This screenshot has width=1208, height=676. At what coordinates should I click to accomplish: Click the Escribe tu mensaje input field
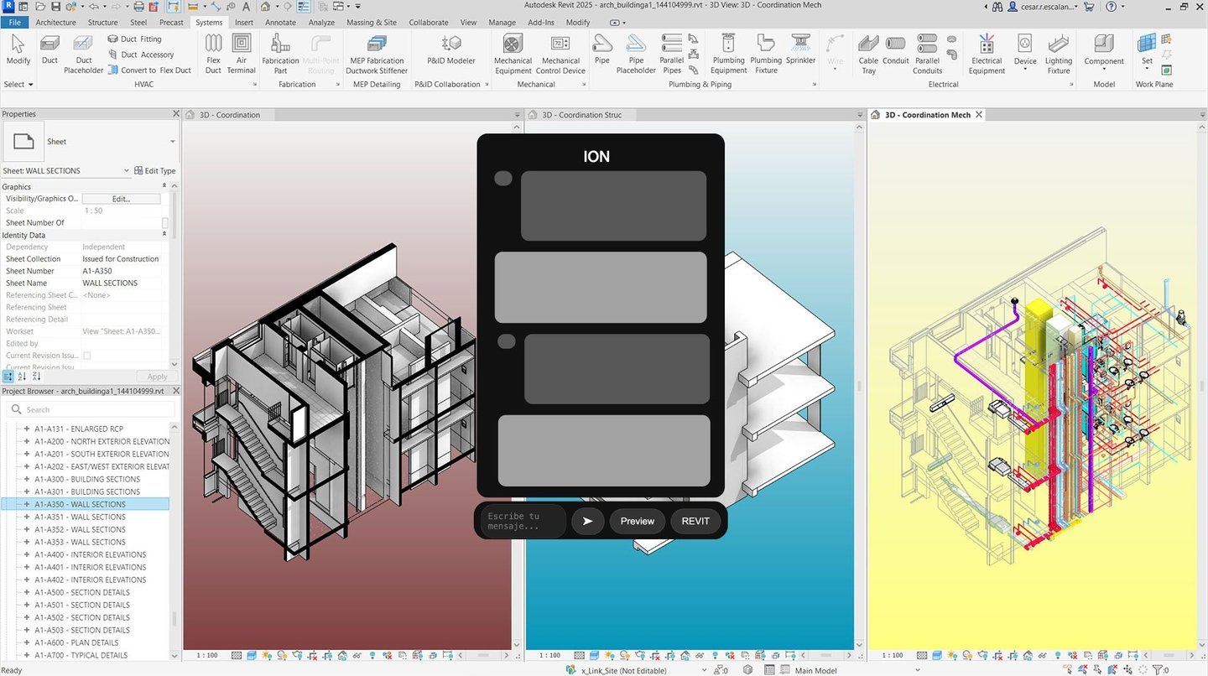(524, 521)
